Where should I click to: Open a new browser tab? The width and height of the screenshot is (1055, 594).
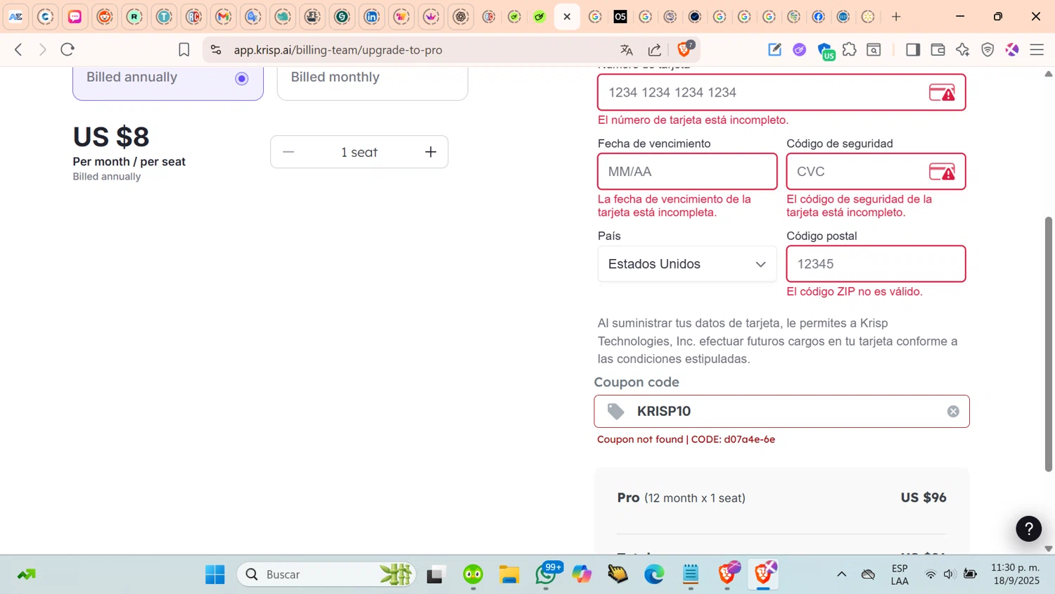pyautogui.click(x=896, y=16)
